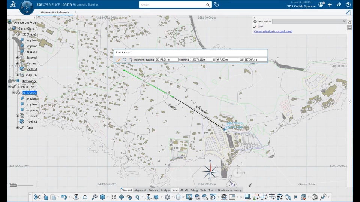Add a new tab with plus button
Viewport: 360px width, 202px height.
click(x=75, y=12)
